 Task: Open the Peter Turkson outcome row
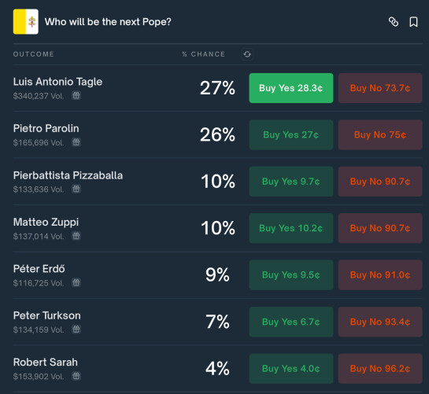(217, 322)
